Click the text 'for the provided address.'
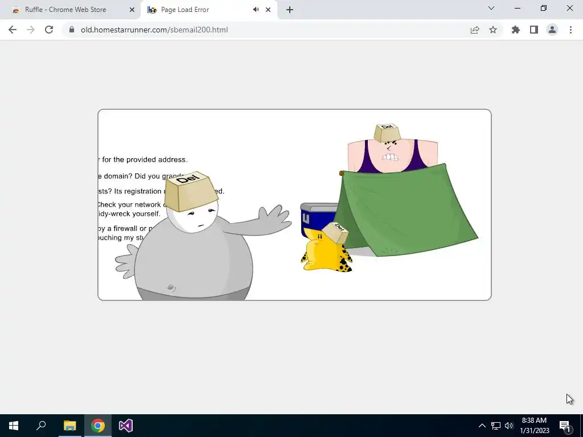 (x=145, y=159)
